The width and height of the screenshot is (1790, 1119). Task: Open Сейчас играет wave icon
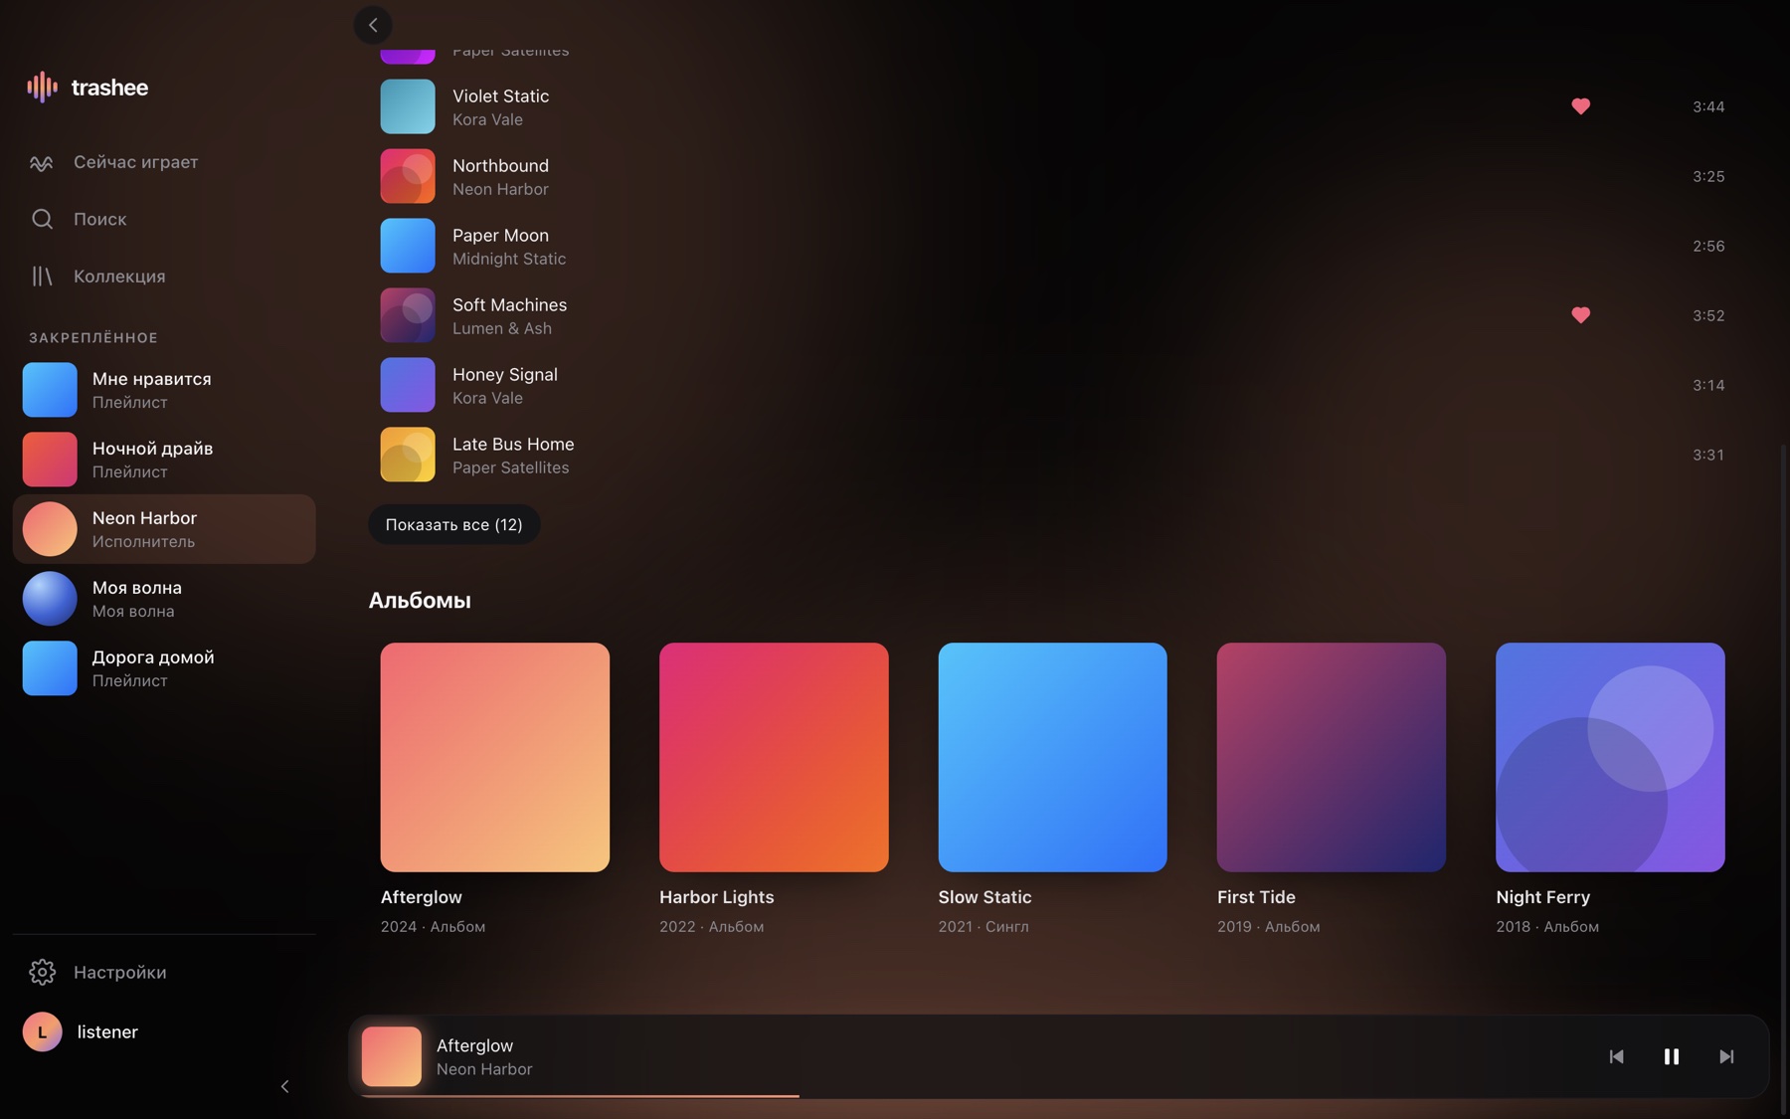[42, 162]
